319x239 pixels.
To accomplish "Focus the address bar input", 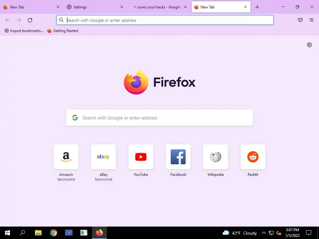I will tap(165, 20).
